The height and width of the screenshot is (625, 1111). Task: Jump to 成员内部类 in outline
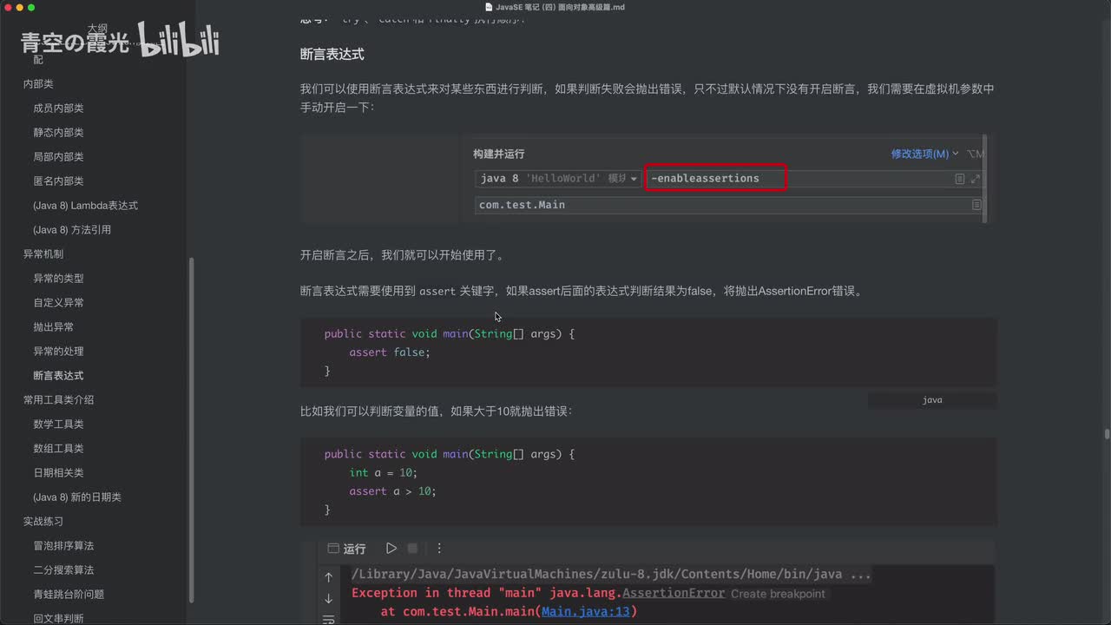58,109
